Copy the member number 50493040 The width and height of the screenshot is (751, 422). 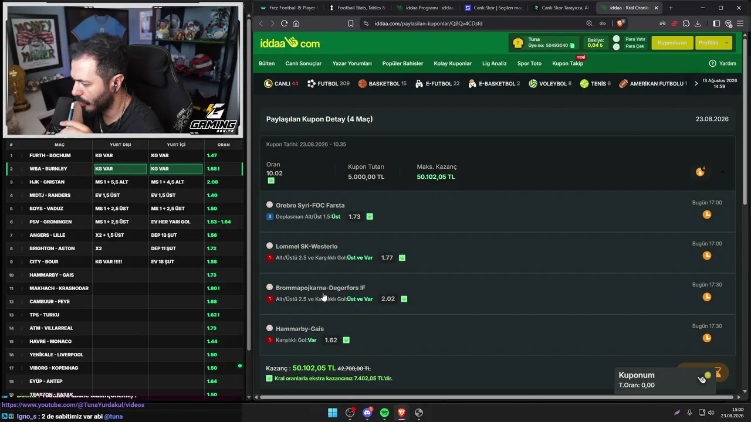point(572,46)
